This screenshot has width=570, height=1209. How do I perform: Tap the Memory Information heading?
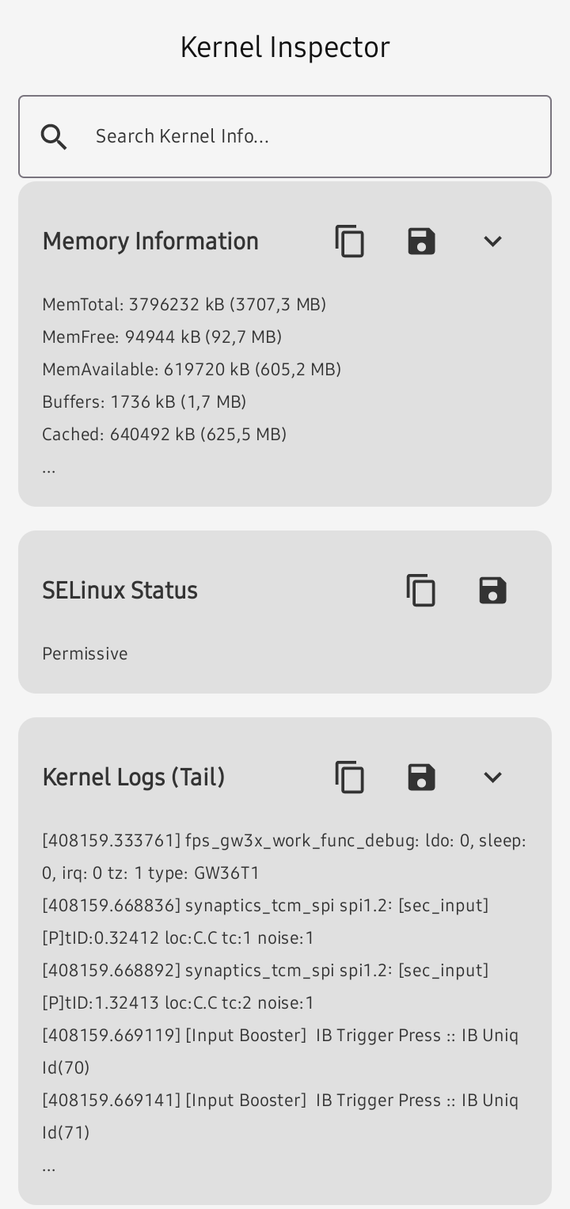click(x=150, y=241)
